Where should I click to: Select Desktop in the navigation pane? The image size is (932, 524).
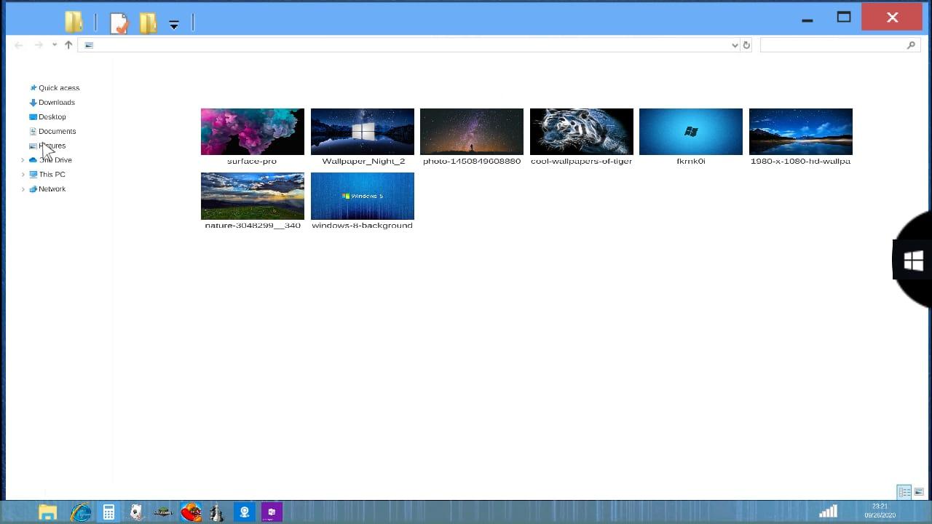click(x=52, y=117)
